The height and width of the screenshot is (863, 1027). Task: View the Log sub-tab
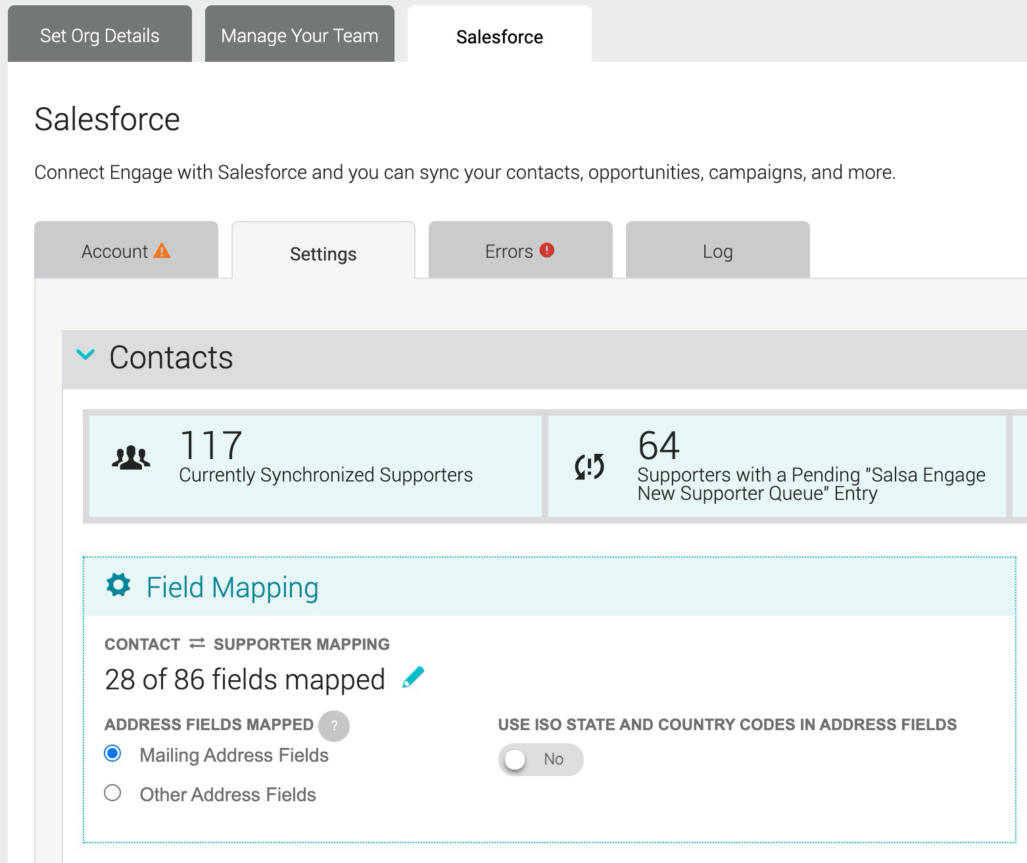[x=718, y=250]
